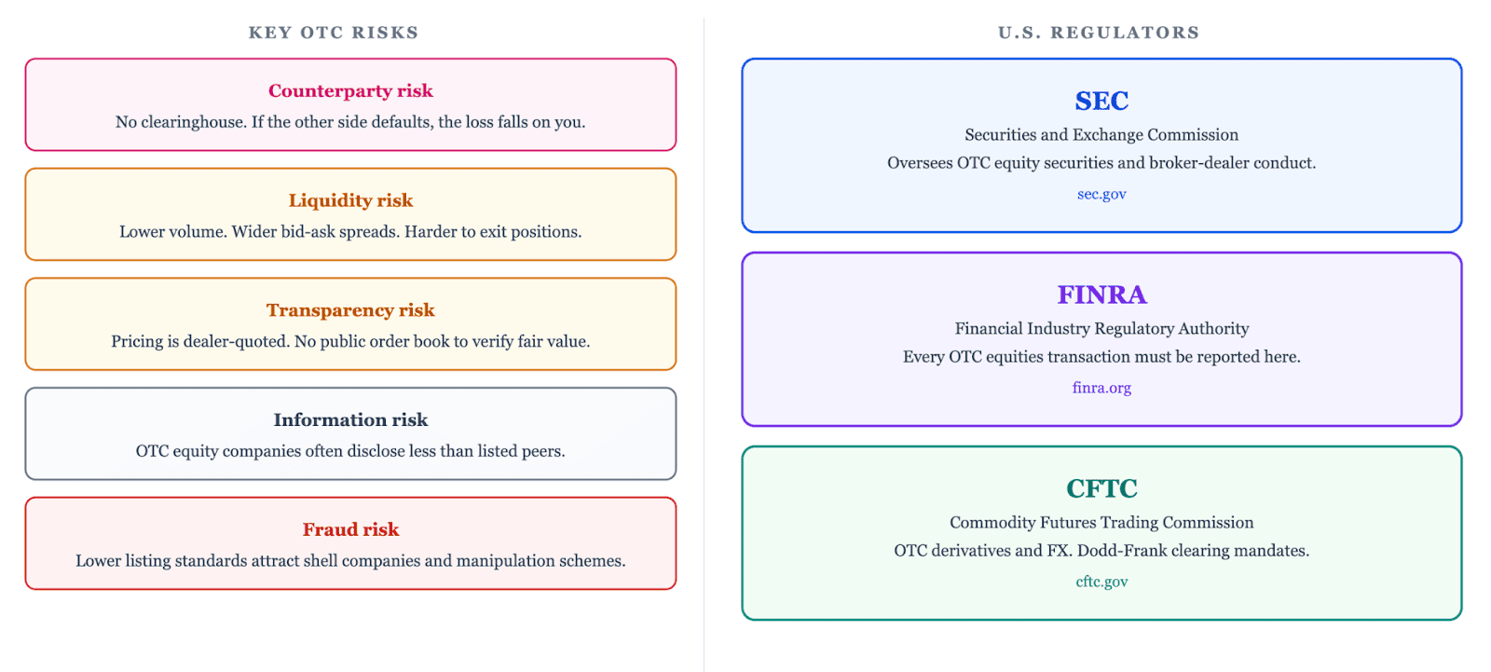This screenshot has height=672, width=1491.
Task: Click the Information risk heading
Action: tap(350, 420)
